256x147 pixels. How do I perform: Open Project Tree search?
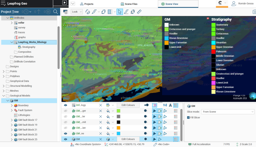pos(56,12)
